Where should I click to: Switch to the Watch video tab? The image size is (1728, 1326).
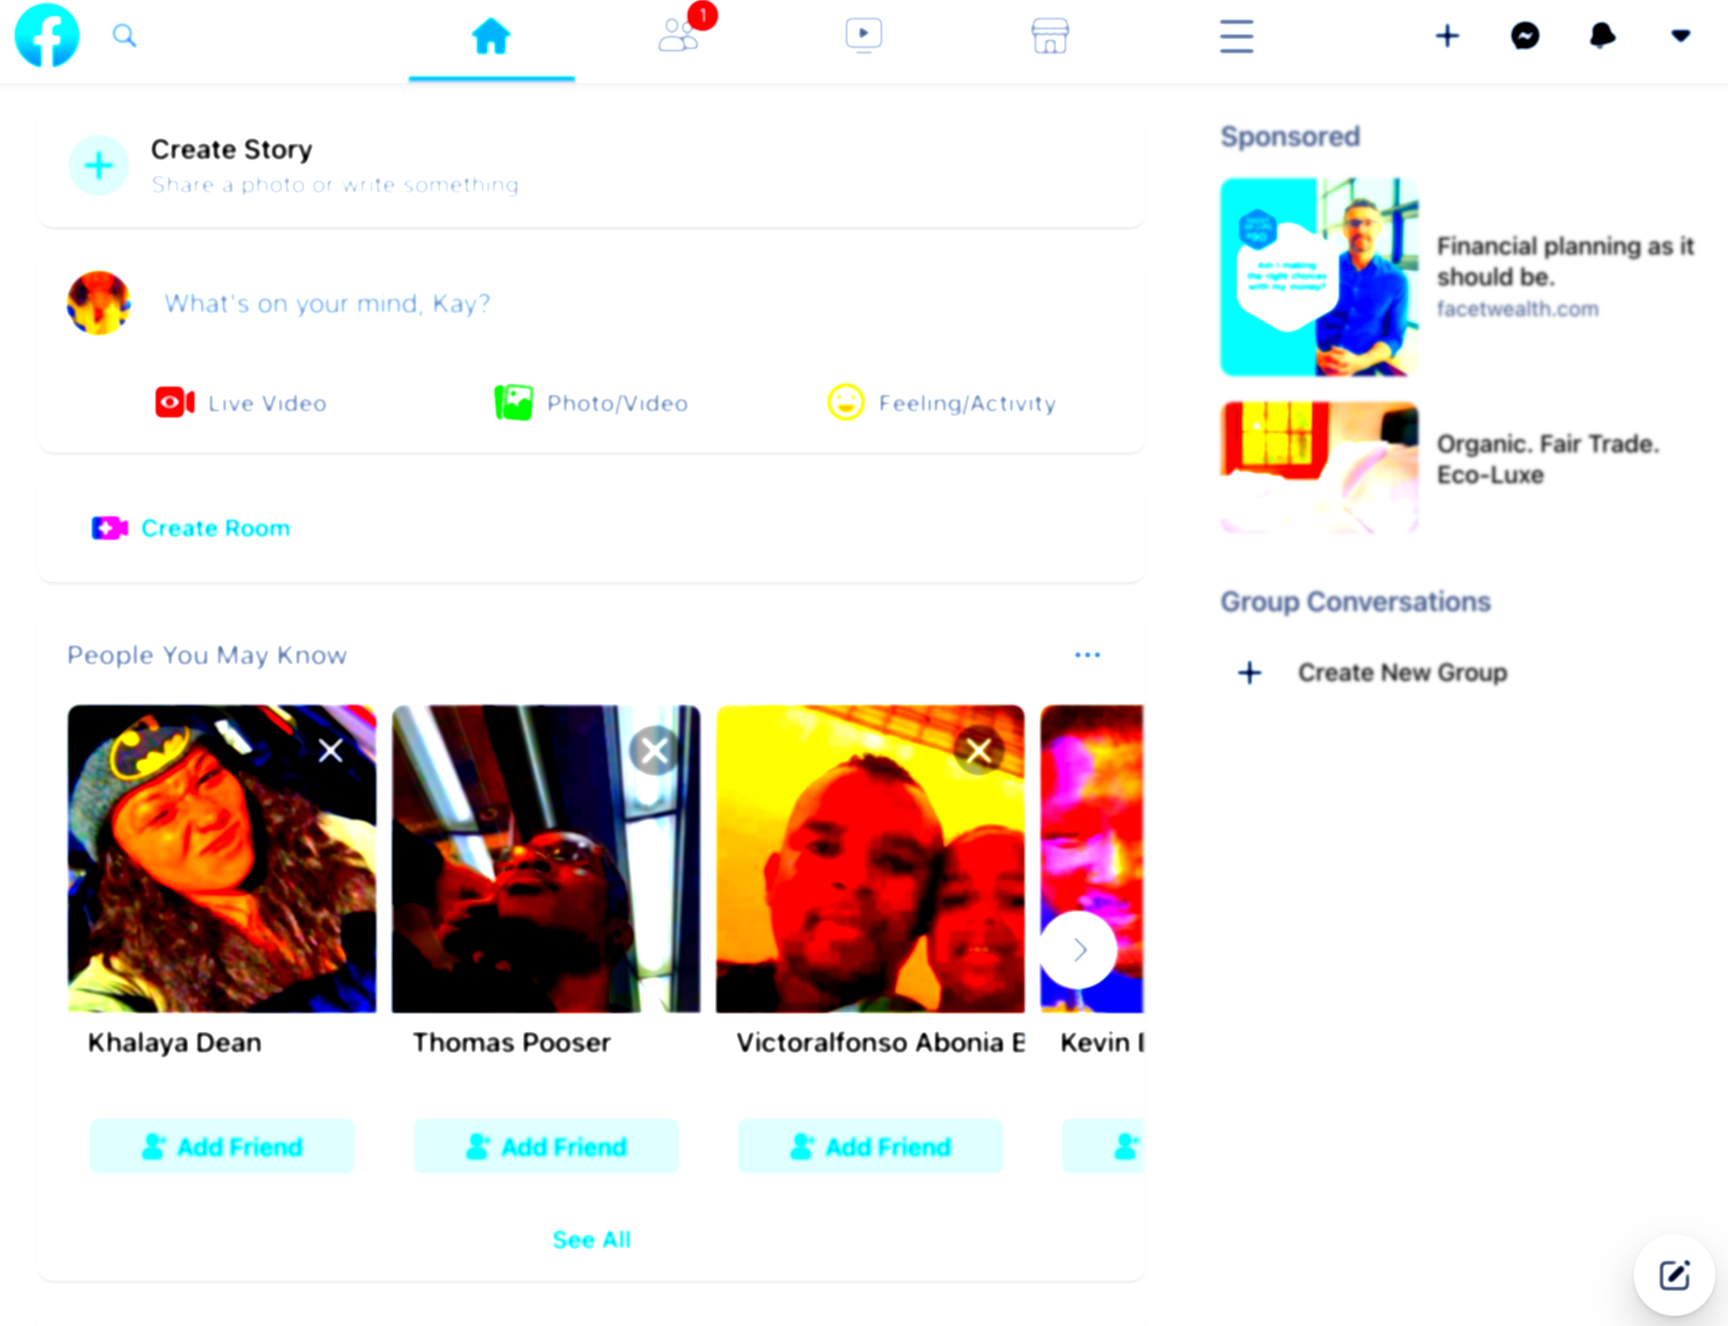863,36
